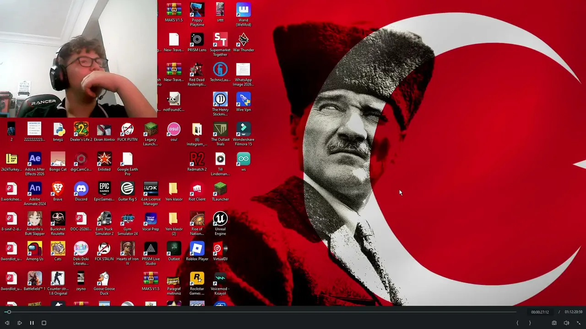Open iLok License Manager shortcut
Image resolution: width=586 pixels, height=329 pixels.
click(151, 194)
